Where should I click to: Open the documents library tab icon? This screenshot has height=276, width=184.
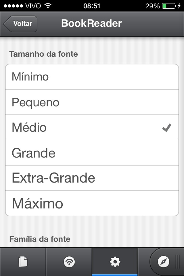coord(23,262)
